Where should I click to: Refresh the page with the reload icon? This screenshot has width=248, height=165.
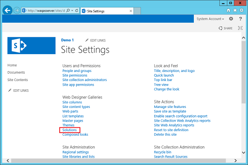tap(77, 11)
